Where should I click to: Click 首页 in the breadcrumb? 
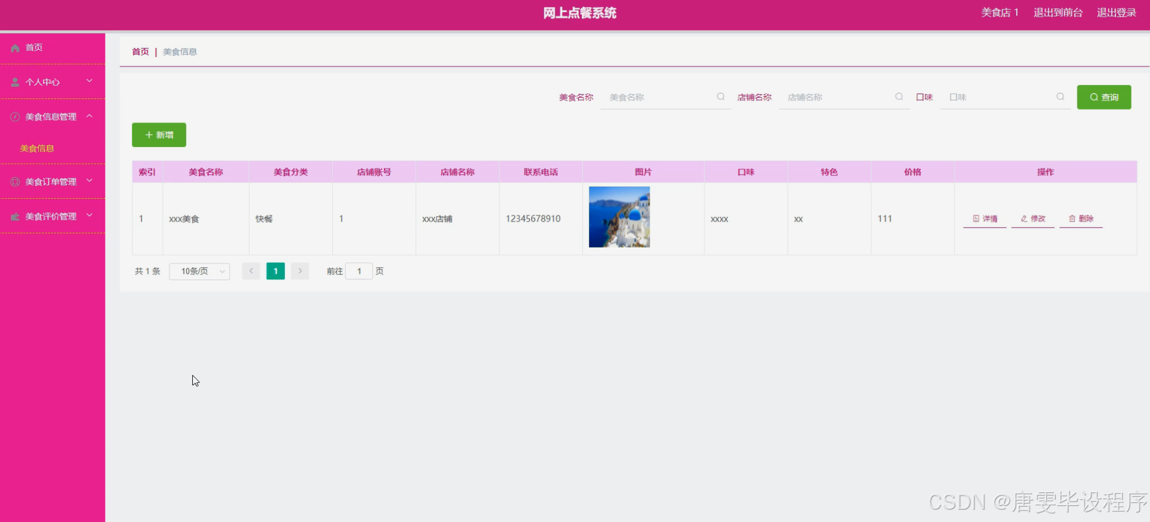coord(141,52)
